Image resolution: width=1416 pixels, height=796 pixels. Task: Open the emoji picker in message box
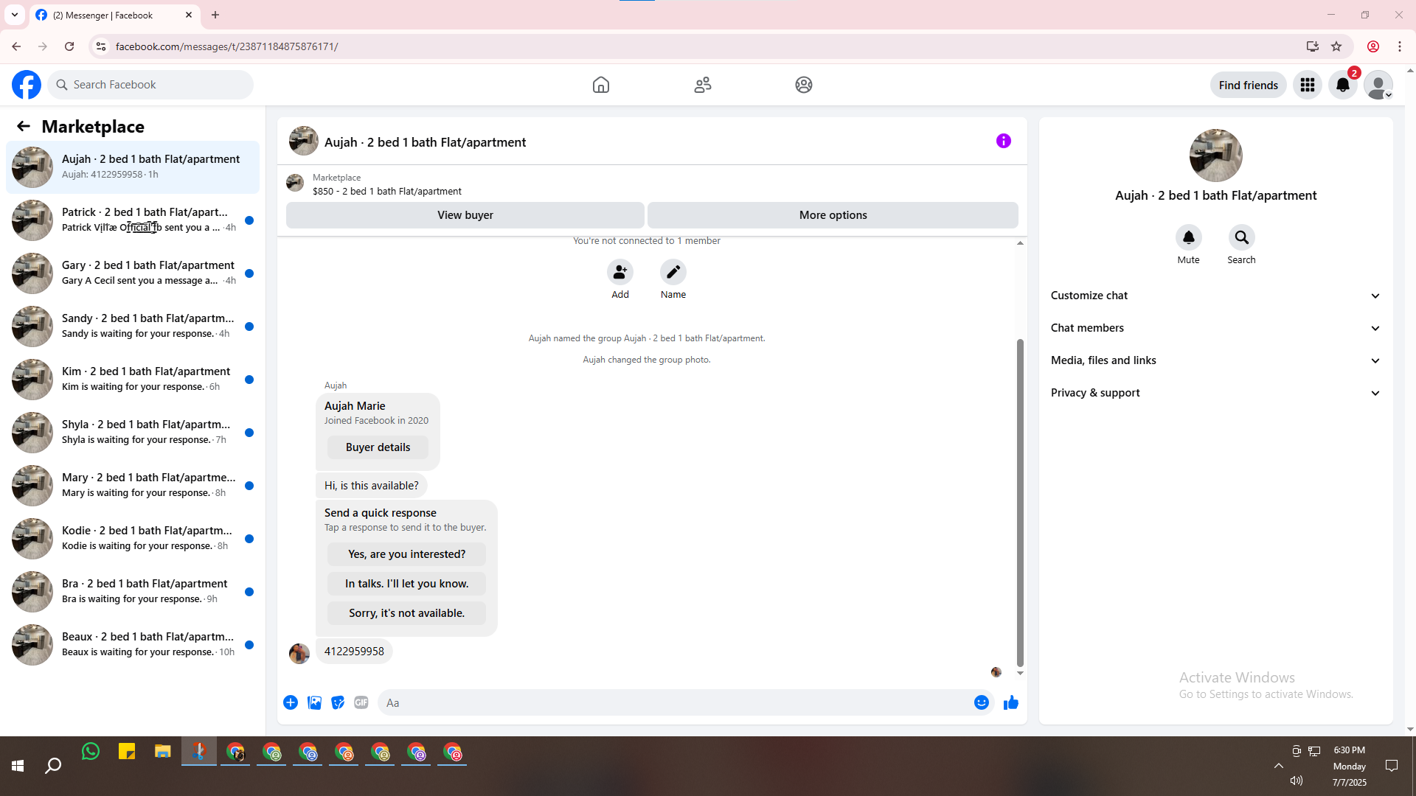(x=981, y=702)
